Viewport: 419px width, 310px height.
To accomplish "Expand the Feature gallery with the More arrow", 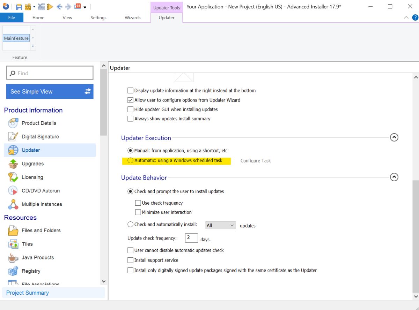I will click(33, 46).
